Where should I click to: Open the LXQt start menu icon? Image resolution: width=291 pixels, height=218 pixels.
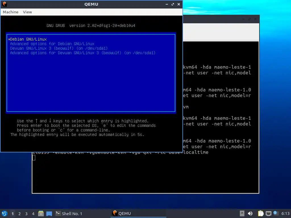click(x=5, y=213)
